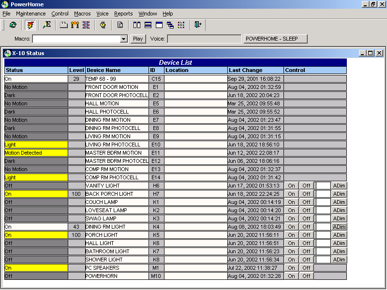Click the PowerHome title bar application icon
Screen dimensions: 387x290
(x=5, y=4)
